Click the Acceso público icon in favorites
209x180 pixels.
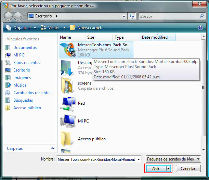(8, 108)
